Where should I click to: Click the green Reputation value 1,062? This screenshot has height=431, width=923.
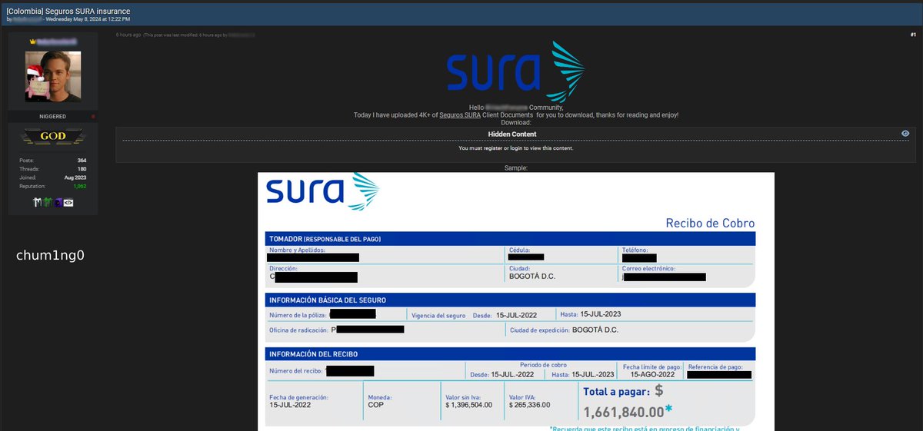(79, 187)
